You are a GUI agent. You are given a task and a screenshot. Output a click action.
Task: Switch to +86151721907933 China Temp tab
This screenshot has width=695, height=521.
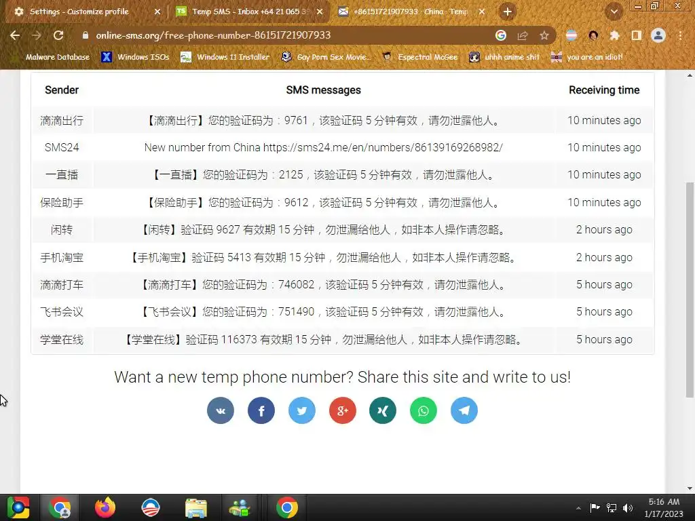(411, 12)
